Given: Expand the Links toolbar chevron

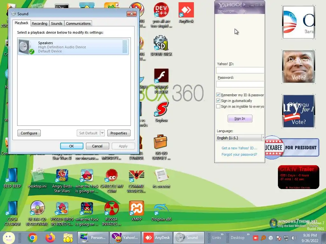Looking at the screenshot, I should pyautogui.click(x=222, y=234).
